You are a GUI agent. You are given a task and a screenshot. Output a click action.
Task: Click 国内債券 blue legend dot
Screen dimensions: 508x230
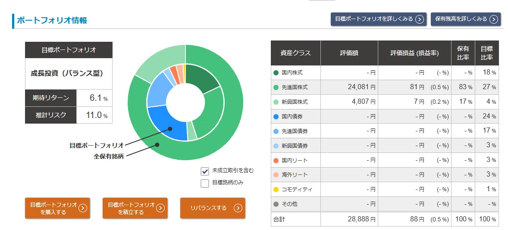(x=276, y=116)
